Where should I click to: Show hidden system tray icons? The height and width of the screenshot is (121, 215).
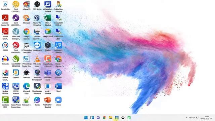pyautogui.click(x=186, y=118)
